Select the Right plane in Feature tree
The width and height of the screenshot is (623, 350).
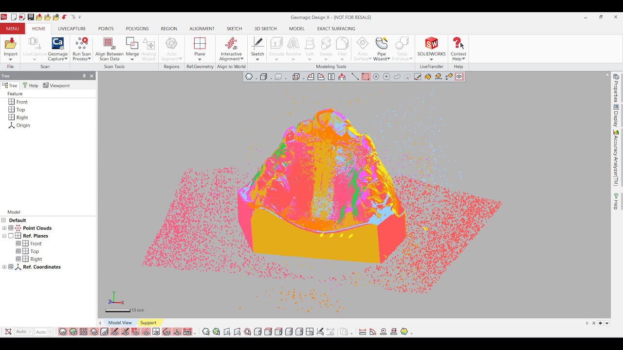click(18, 118)
